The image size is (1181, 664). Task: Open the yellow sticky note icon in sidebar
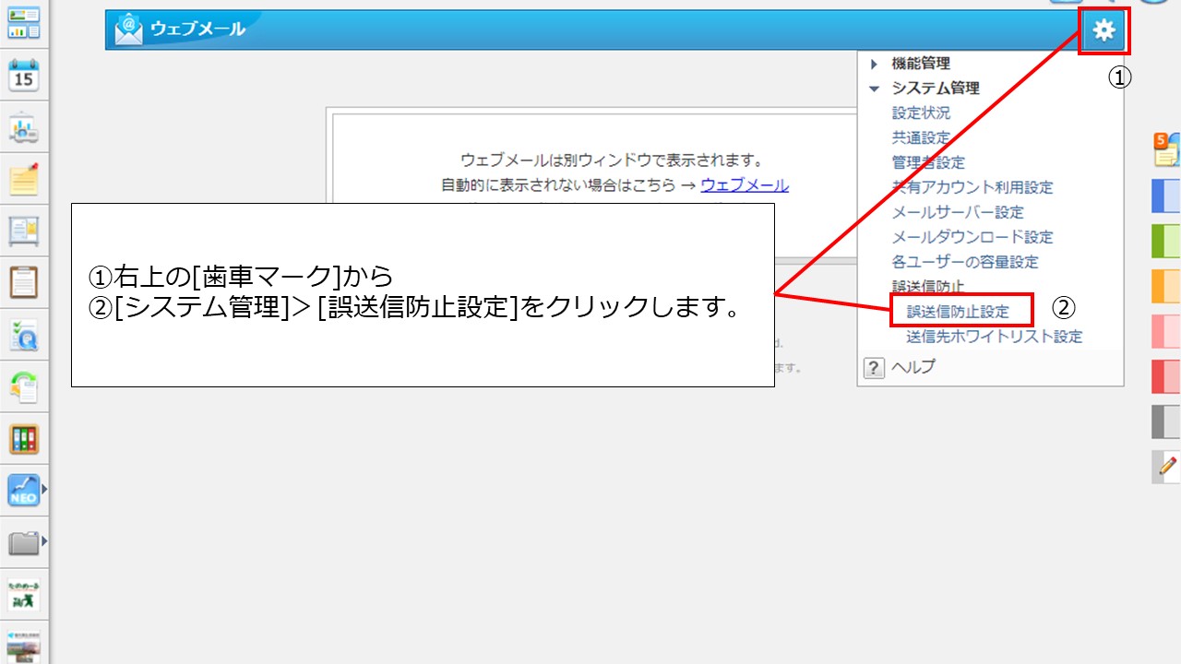coord(23,179)
